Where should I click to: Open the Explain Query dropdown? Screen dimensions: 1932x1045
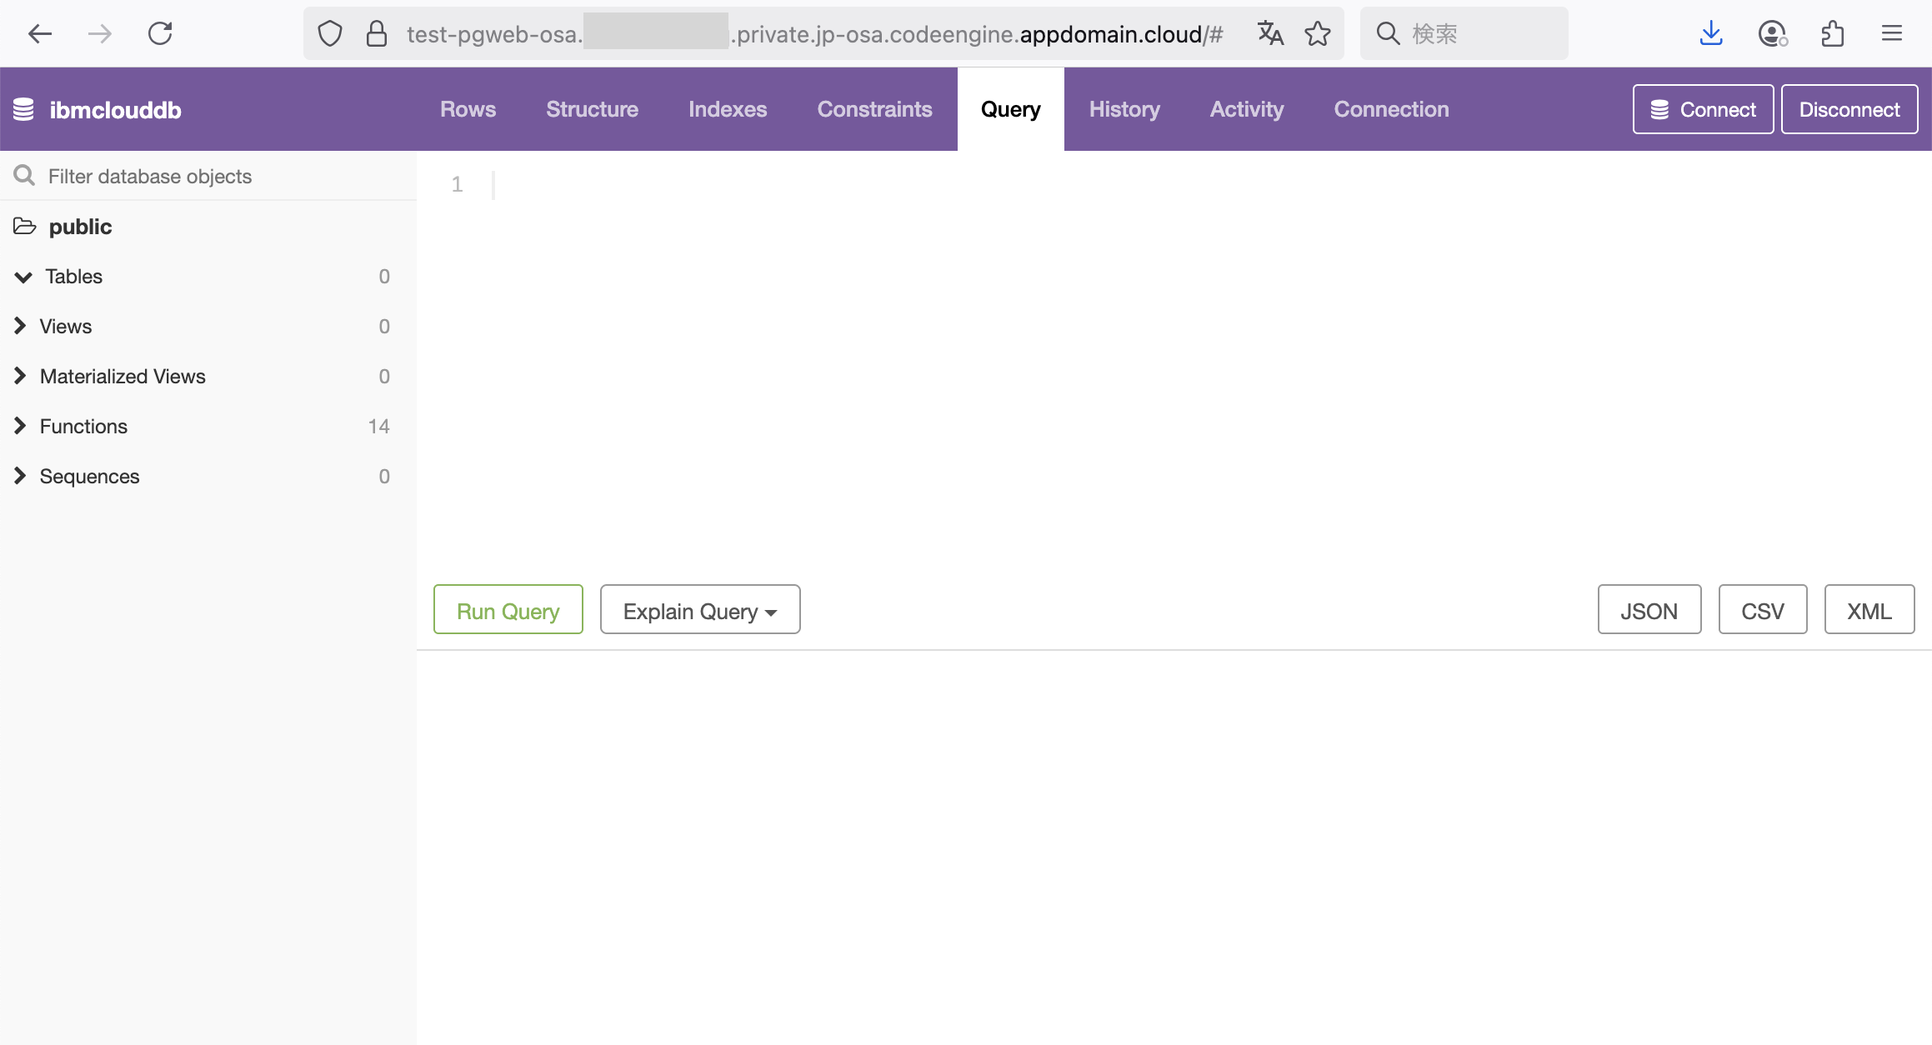700,610
